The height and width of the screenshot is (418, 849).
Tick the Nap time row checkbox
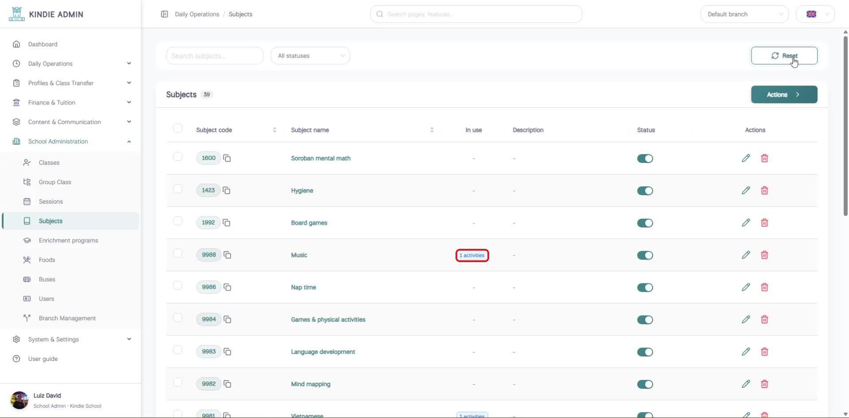[x=178, y=286]
